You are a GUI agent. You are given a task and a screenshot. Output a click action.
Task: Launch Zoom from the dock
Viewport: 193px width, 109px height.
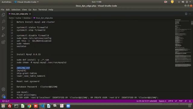pos(68,106)
